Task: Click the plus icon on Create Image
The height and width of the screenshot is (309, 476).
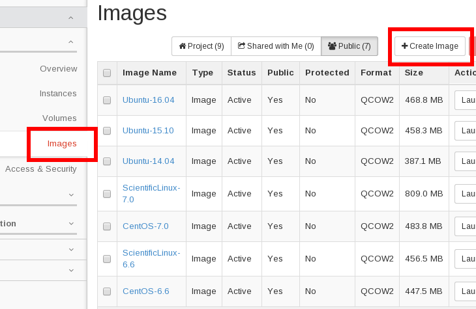Action: (404, 46)
